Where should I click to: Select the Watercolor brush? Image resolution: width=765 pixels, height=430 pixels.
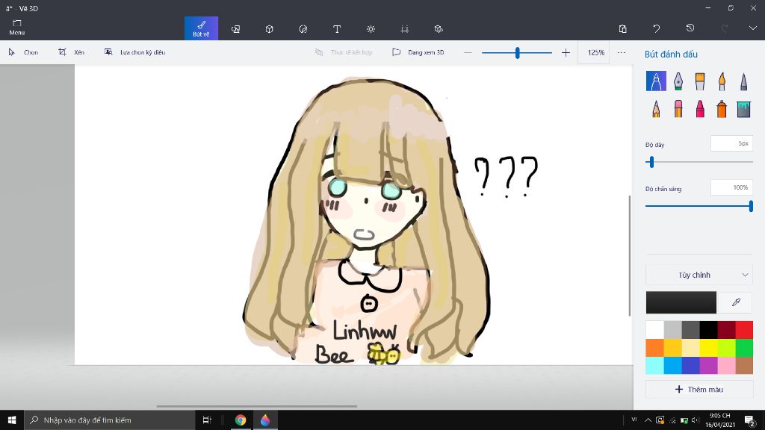pyautogui.click(x=722, y=81)
